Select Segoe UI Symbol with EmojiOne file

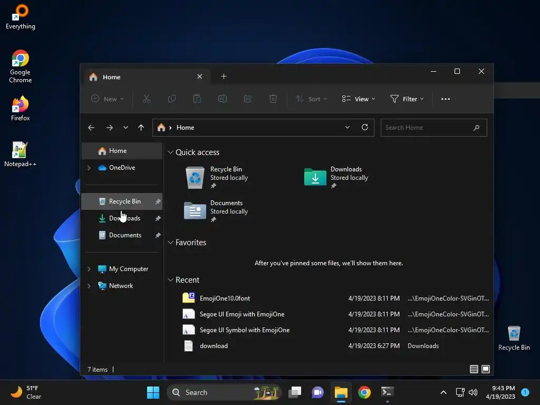[335, 330]
